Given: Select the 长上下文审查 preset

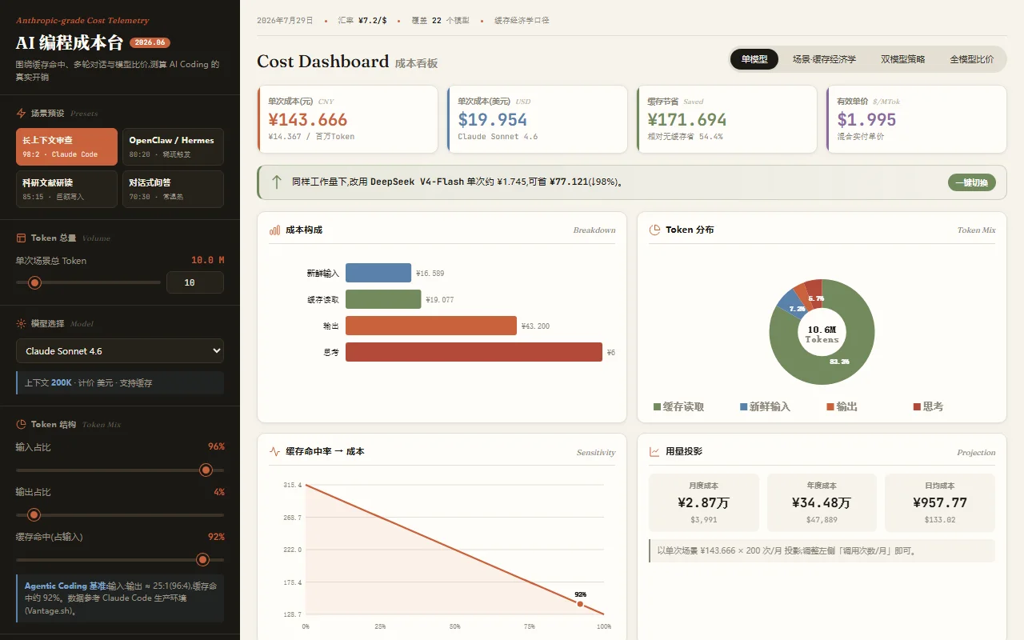Looking at the screenshot, I should pos(66,147).
